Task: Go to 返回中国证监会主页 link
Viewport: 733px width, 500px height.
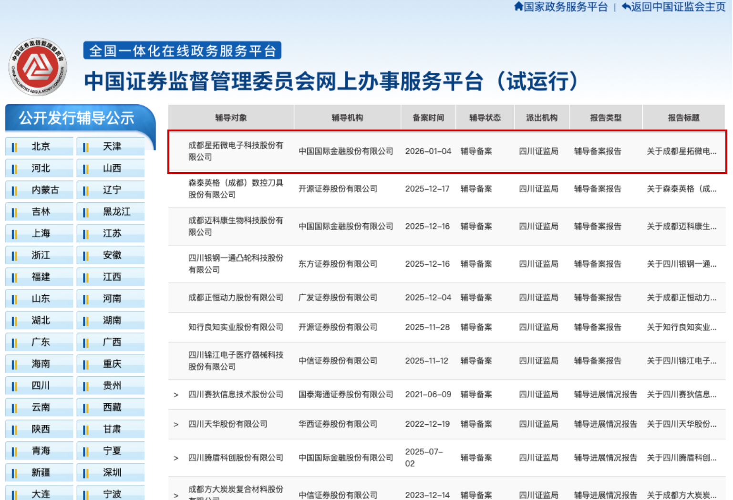Action: coord(678,7)
